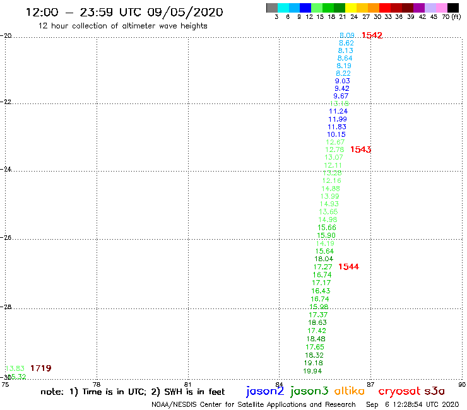Select the red time stamp 1544

(x=348, y=267)
